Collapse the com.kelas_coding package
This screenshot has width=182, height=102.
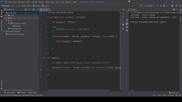(x=9, y=23)
